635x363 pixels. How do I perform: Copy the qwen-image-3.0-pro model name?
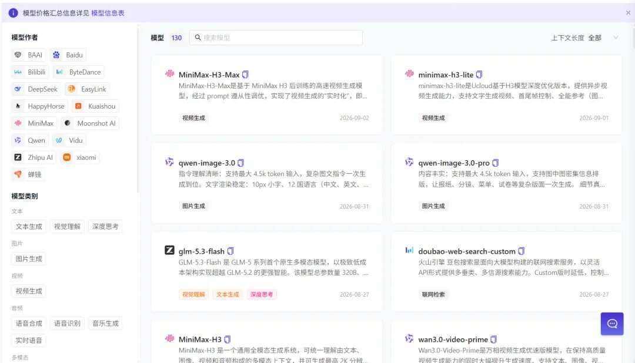495,163
